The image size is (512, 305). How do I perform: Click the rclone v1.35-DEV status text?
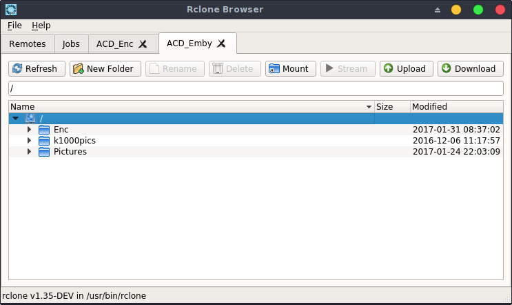(74, 296)
